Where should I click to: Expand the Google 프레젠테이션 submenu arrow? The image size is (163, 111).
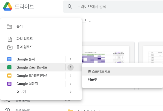71,76
